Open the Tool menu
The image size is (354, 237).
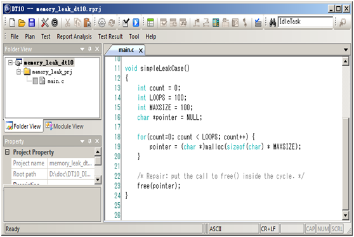coord(134,37)
